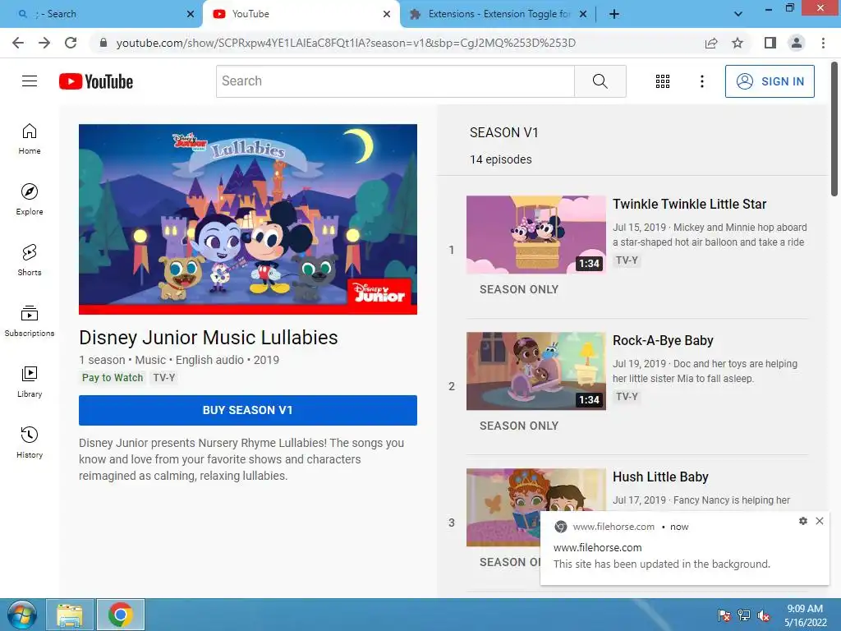Open the Chrome three-dot menu
The image size is (841, 631).
pyautogui.click(x=823, y=43)
